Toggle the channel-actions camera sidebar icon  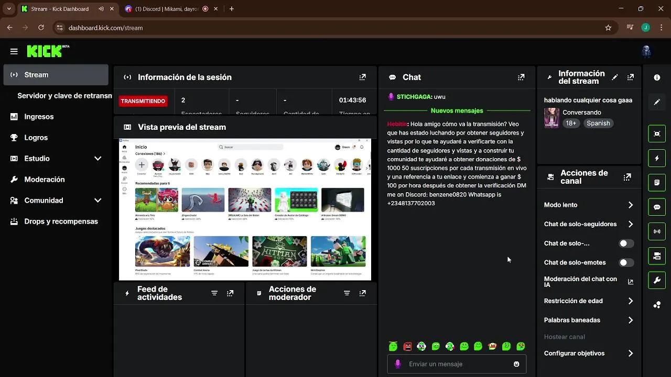point(657,256)
